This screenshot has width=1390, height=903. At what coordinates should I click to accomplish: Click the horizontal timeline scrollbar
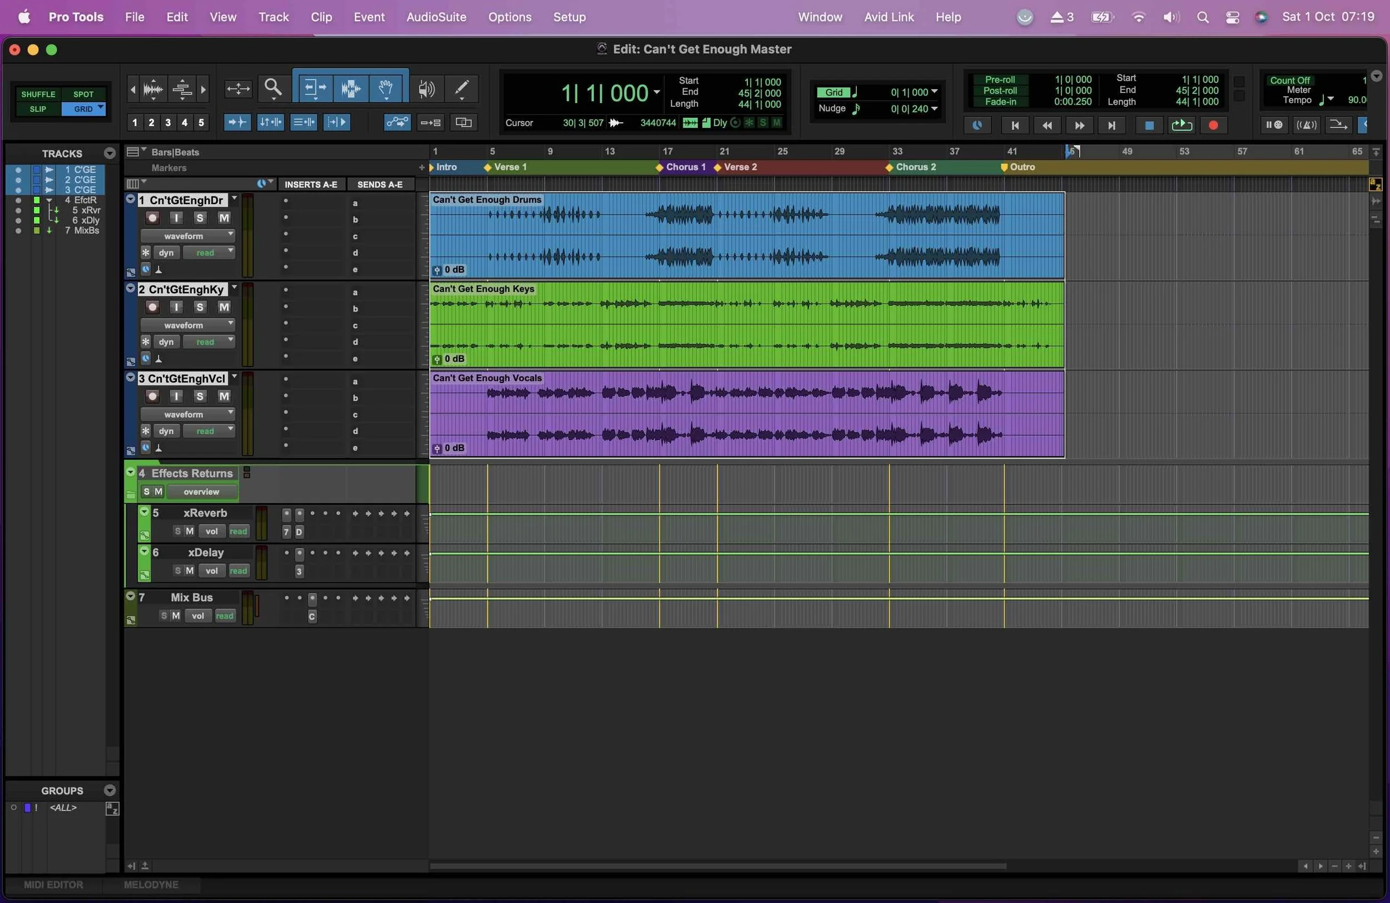[x=717, y=866]
